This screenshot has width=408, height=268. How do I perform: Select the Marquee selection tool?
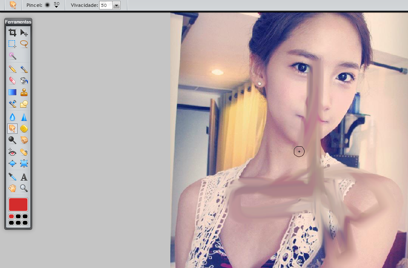12,43
